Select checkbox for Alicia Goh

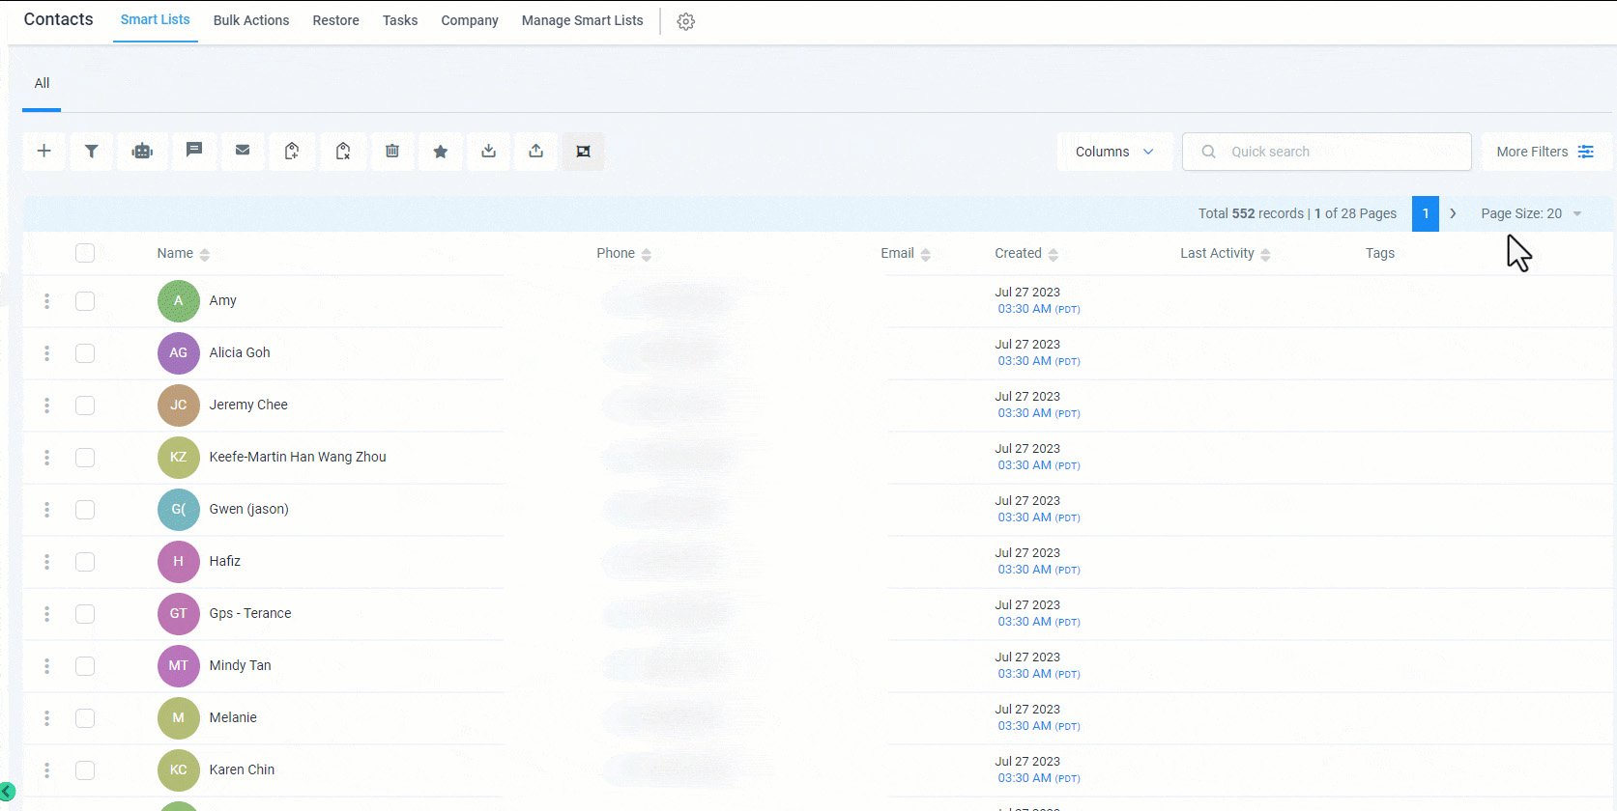click(85, 353)
